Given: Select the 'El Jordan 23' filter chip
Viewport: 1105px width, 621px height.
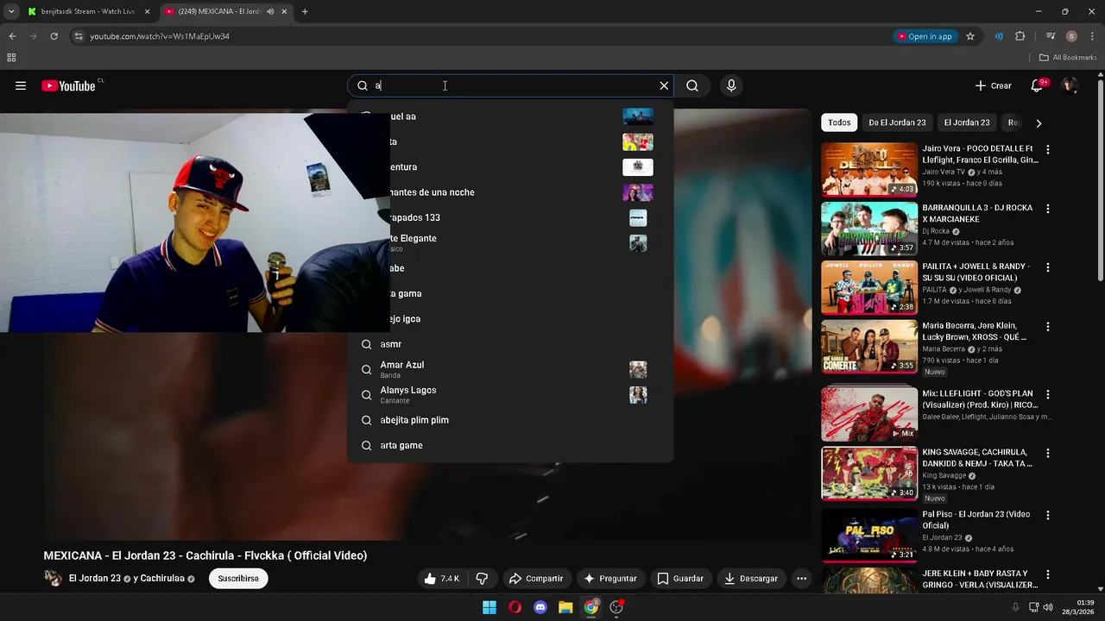Looking at the screenshot, I should pos(967,122).
